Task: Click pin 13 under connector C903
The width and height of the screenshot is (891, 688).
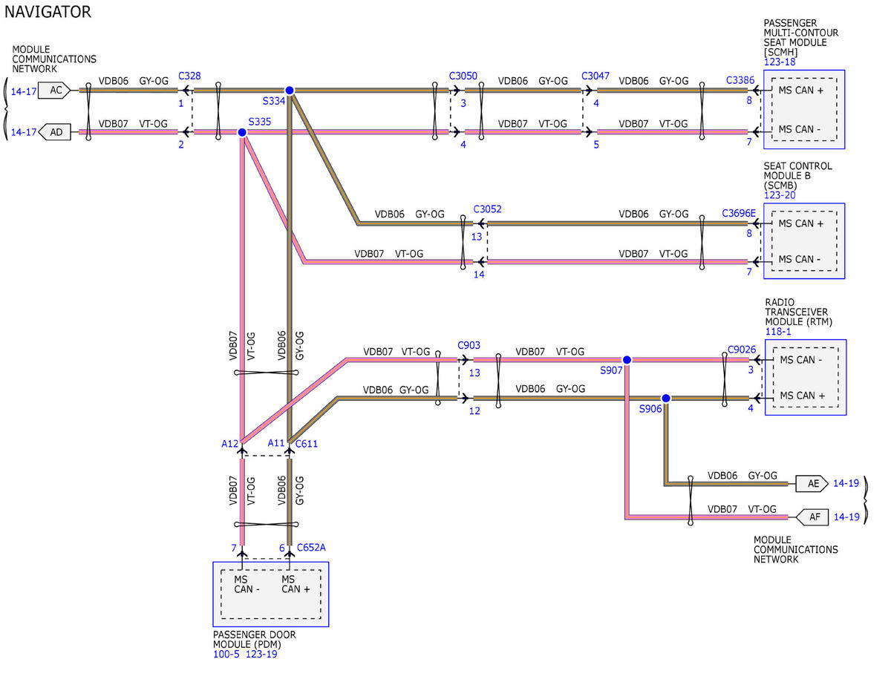Action: (x=474, y=373)
